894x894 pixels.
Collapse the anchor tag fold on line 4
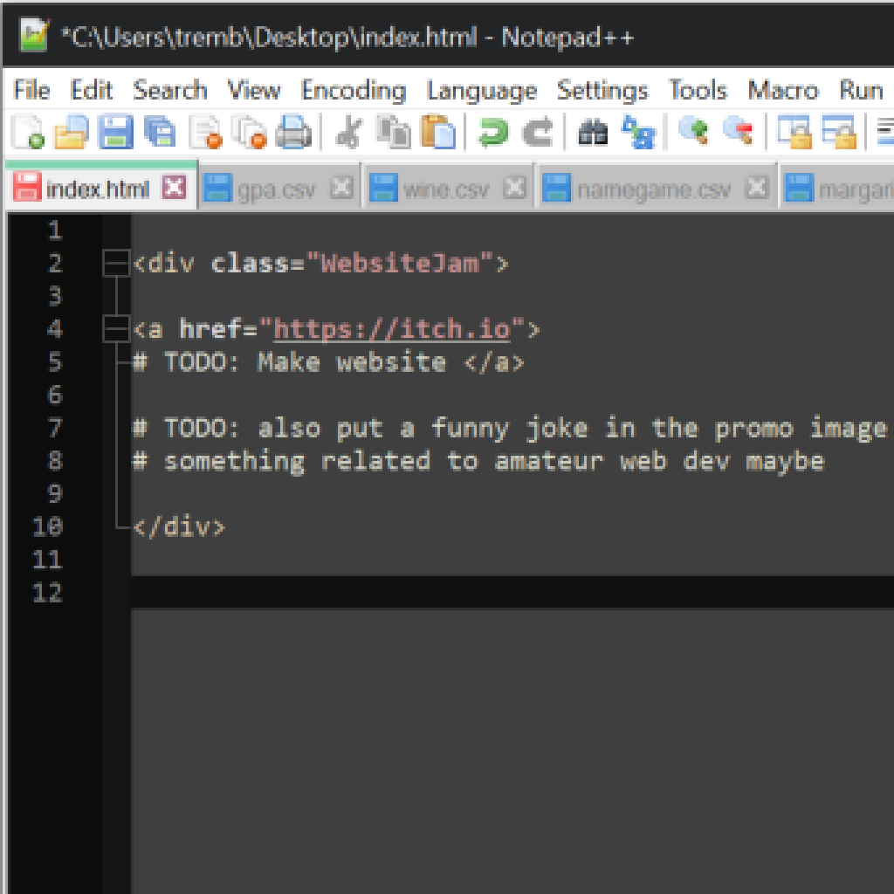[x=116, y=329]
